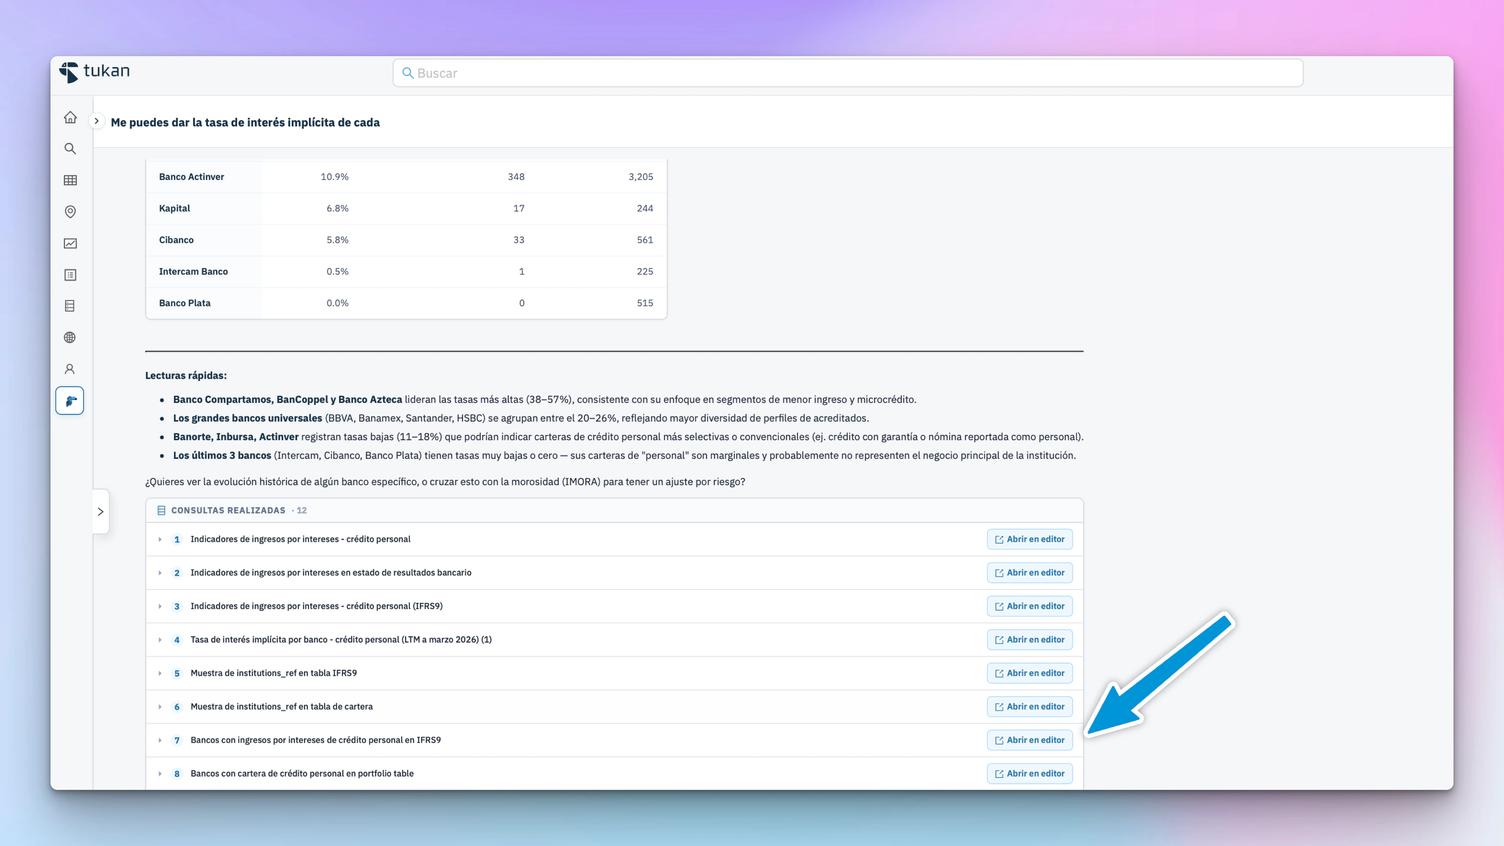Viewport: 1504px width, 846px height.
Task: Select the 'Kapital' row label
Action: click(x=175, y=208)
